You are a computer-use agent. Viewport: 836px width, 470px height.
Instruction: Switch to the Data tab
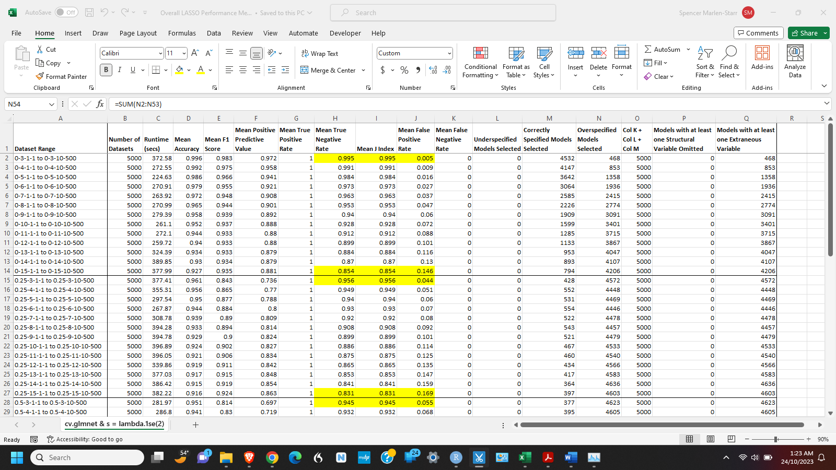point(214,33)
